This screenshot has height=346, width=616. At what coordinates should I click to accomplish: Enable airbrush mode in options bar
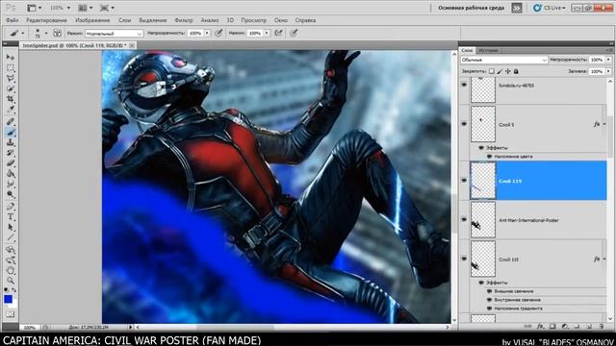pos(278,33)
